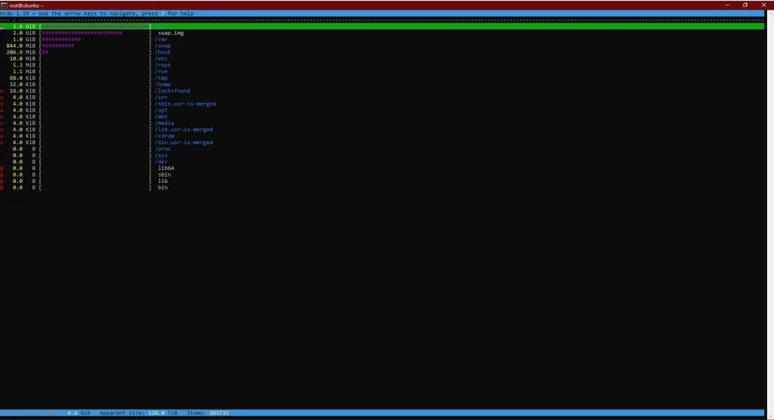Click the 88.0 KiB size value
Viewport: 774px width, 420px height.
click(x=22, y=78)
